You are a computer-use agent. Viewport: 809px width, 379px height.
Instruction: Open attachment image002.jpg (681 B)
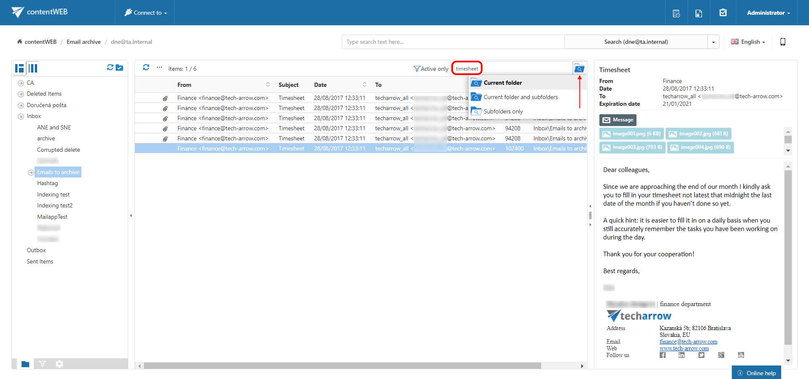[x=698, y=134]
